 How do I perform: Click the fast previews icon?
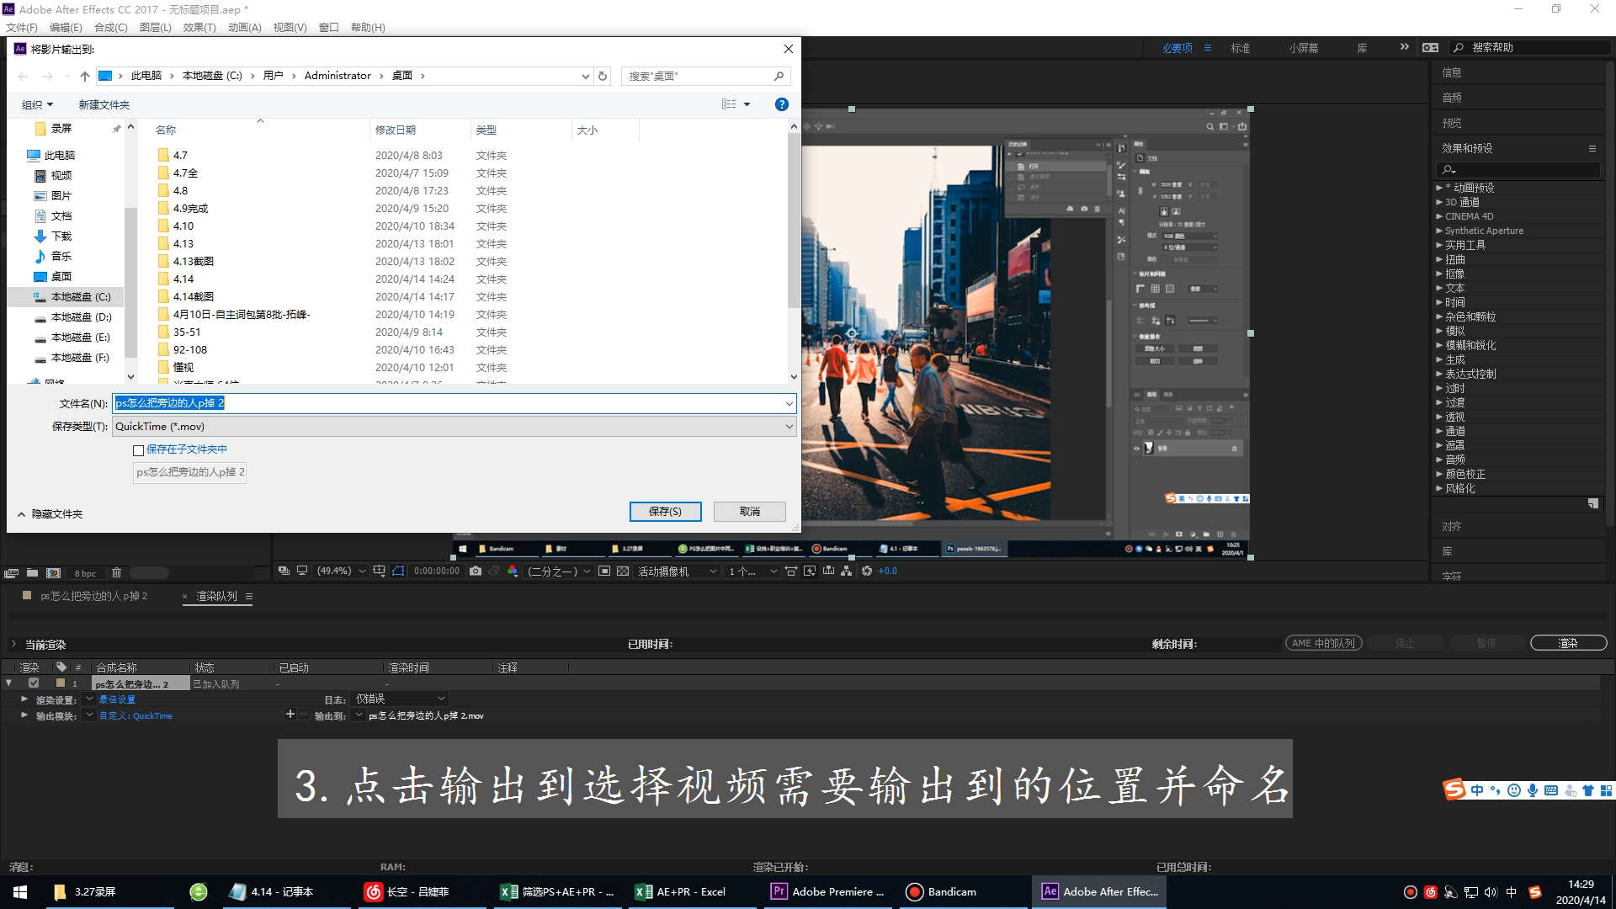810,571
